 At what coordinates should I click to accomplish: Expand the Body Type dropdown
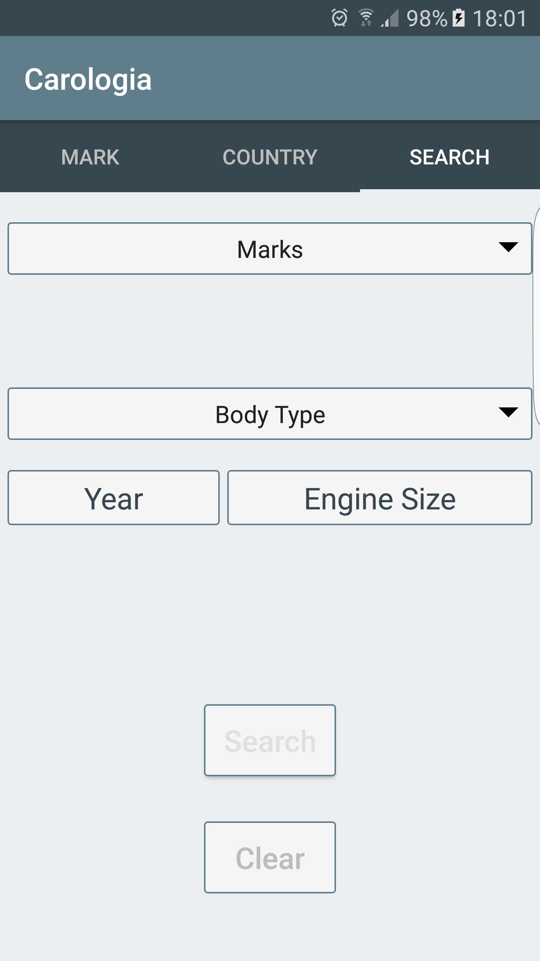270,414
